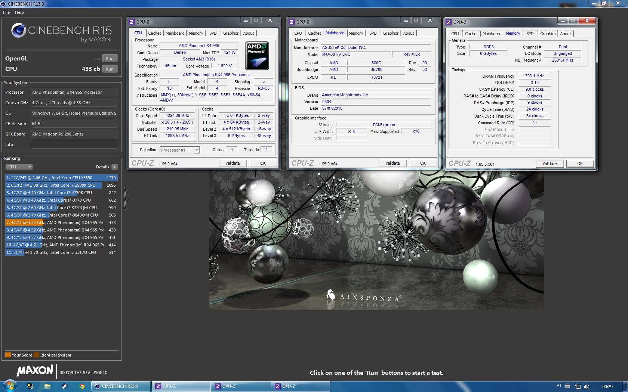Image resolution: width=628 pixels, height=392 pixels.
Task: Open the first pinned taskbar monitor icon
Action: [x=30, y=386]
